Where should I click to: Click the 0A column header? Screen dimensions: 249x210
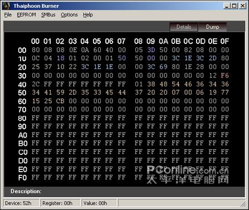click(x=163, y=41)
